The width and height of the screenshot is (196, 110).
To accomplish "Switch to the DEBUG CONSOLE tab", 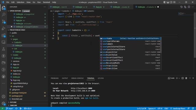I will click(x=77, y=78).
